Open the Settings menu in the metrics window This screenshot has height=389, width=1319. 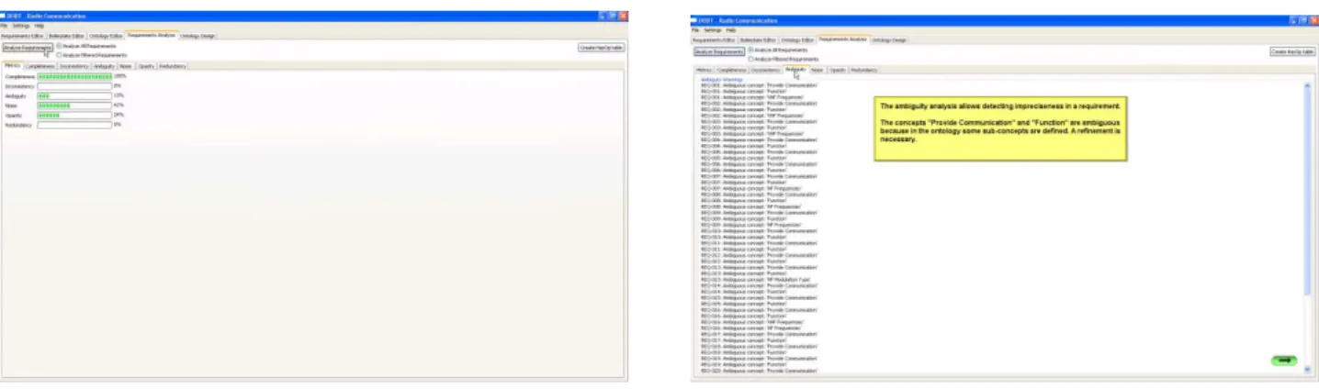coord(19,26)
